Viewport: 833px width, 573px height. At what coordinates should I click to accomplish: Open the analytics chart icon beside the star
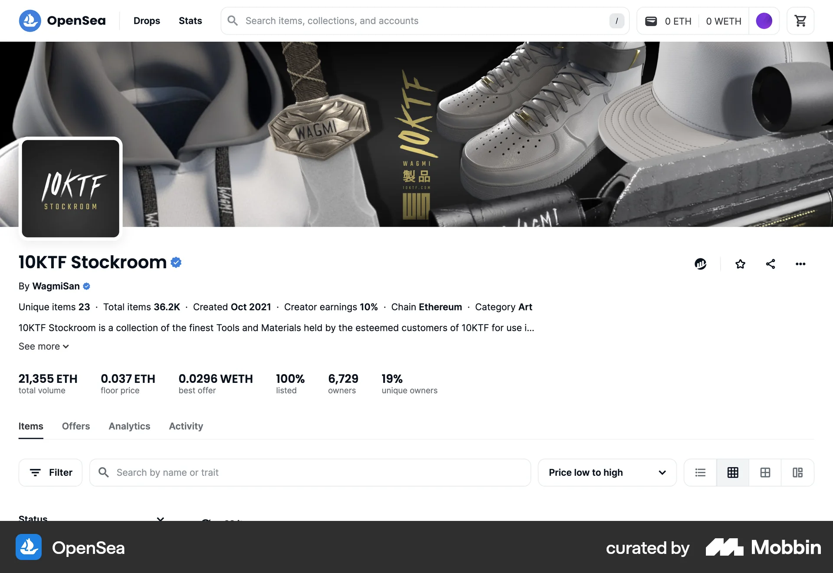pos(700,264)
